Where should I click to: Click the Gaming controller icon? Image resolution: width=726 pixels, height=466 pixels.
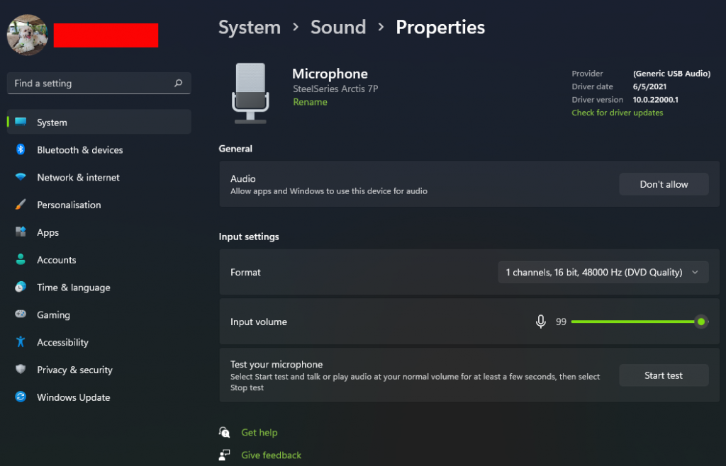tap(21, 314)
